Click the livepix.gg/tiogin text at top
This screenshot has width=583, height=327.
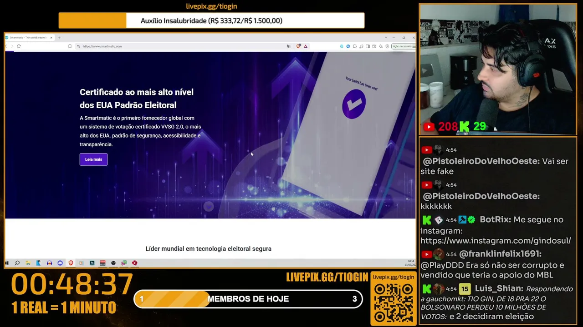click(x=211, y=6)
